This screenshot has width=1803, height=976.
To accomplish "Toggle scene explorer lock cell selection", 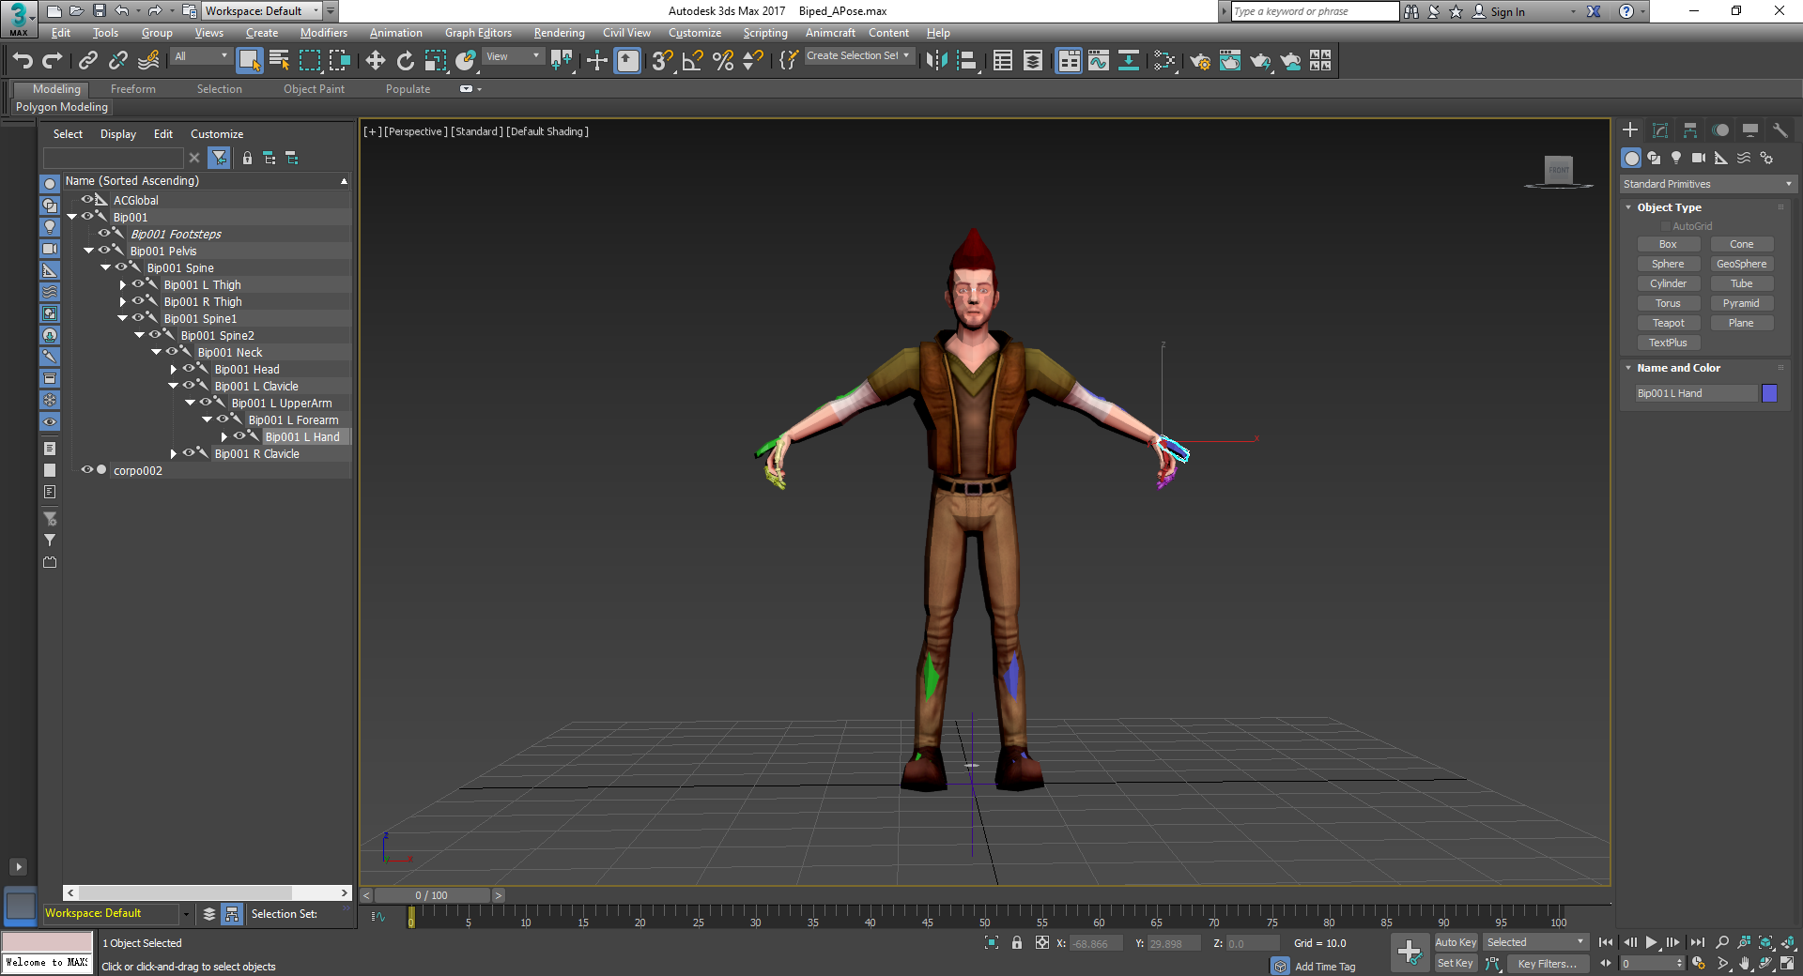I will 247,158.
